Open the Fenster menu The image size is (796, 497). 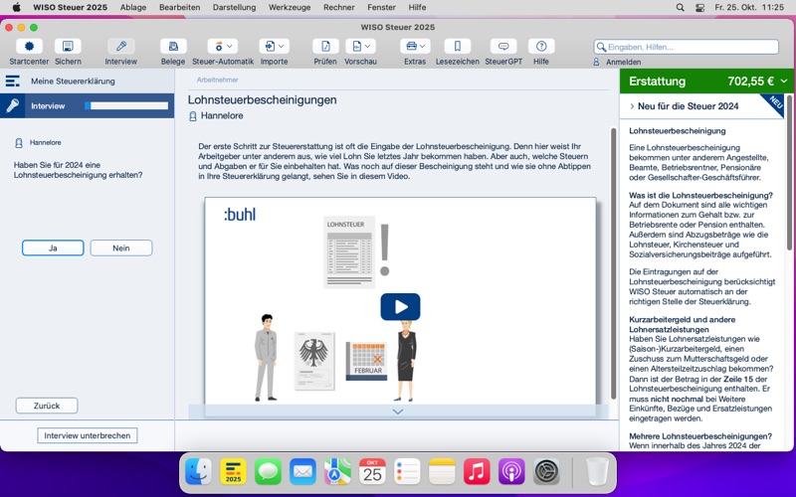(381, 7)
